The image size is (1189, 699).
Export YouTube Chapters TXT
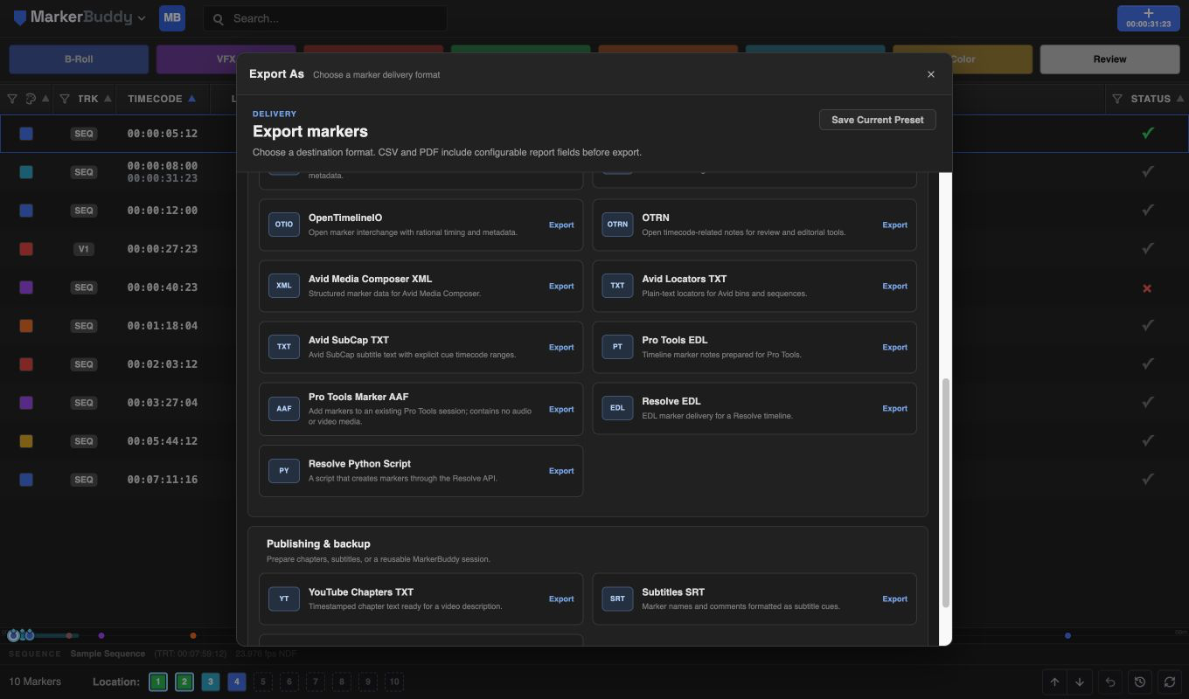pos(561,599)
